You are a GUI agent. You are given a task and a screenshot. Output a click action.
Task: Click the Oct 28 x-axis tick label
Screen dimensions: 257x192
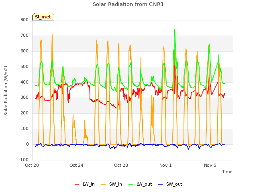coord(121,165)
